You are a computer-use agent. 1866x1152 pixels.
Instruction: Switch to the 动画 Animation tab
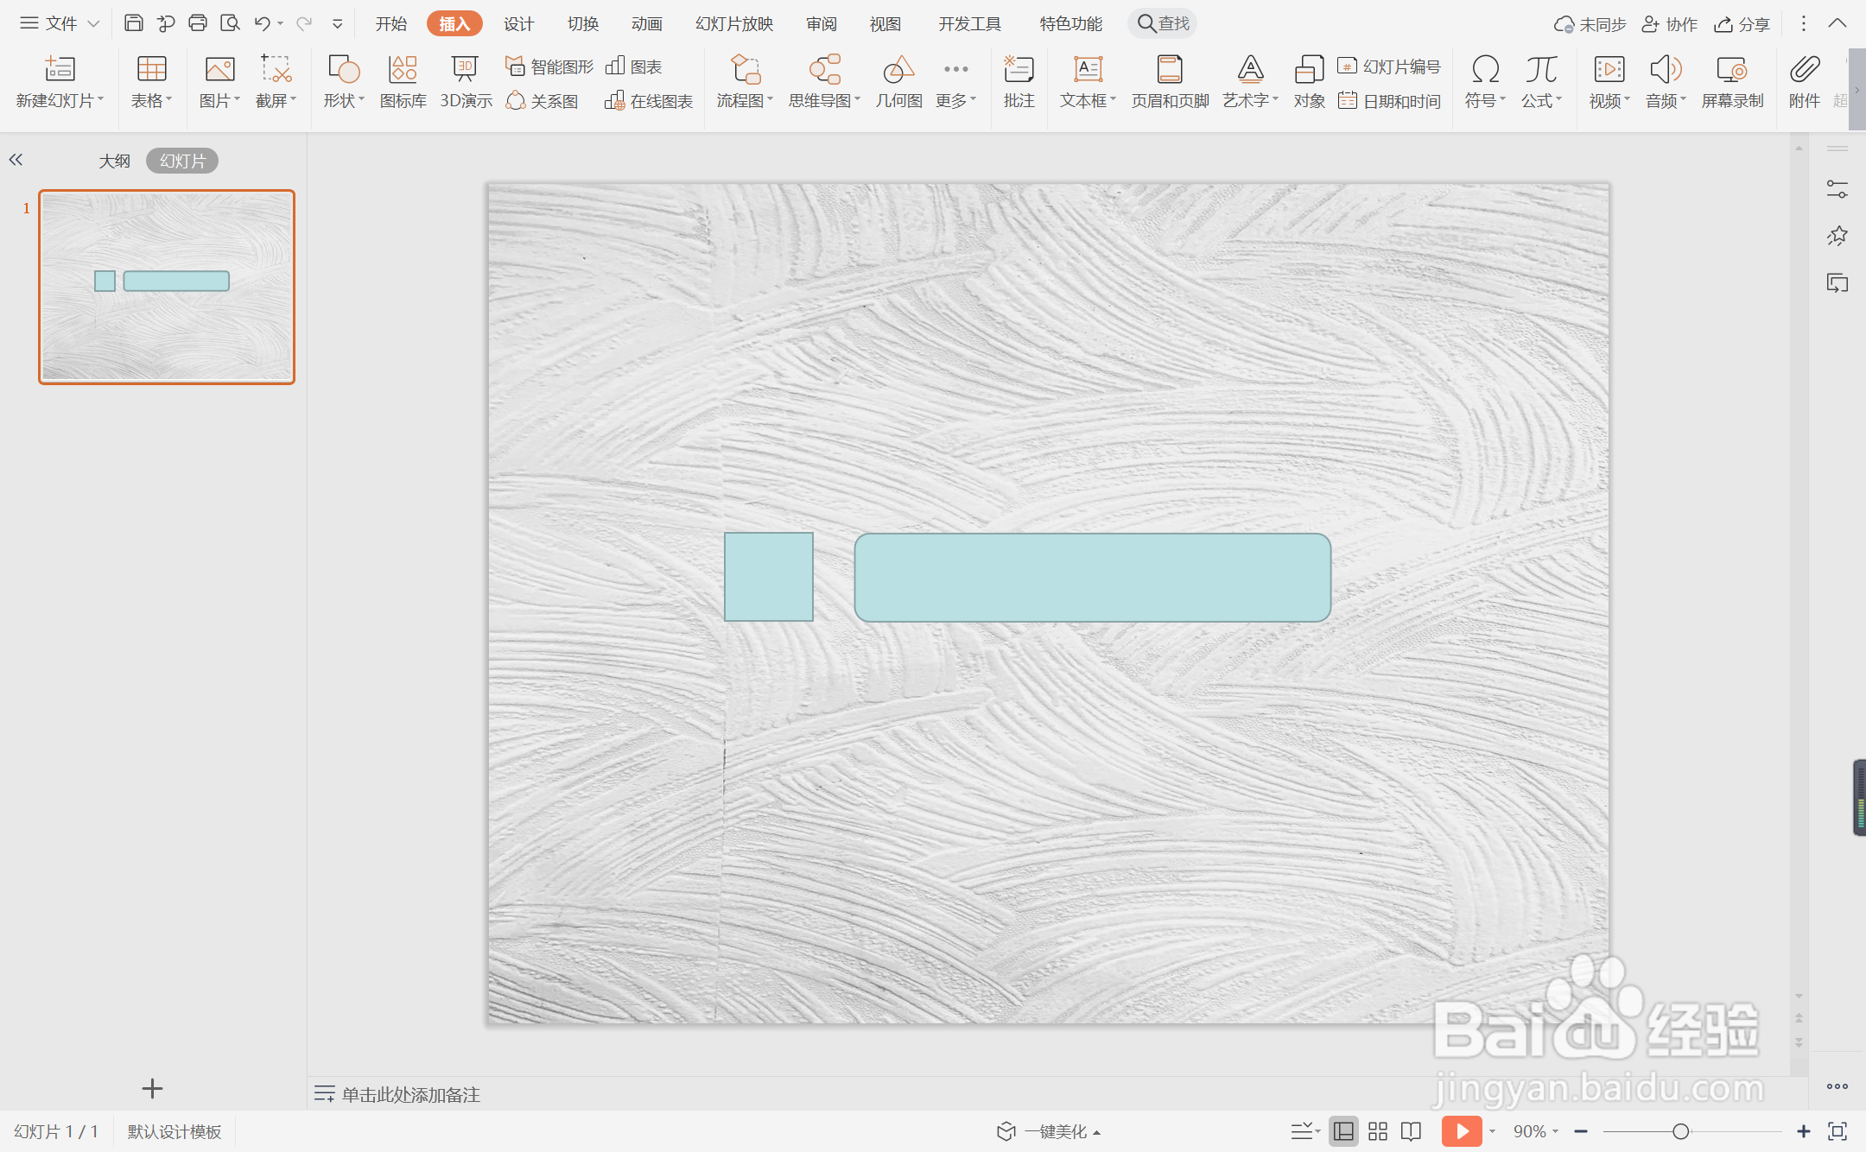coord(646,23)
